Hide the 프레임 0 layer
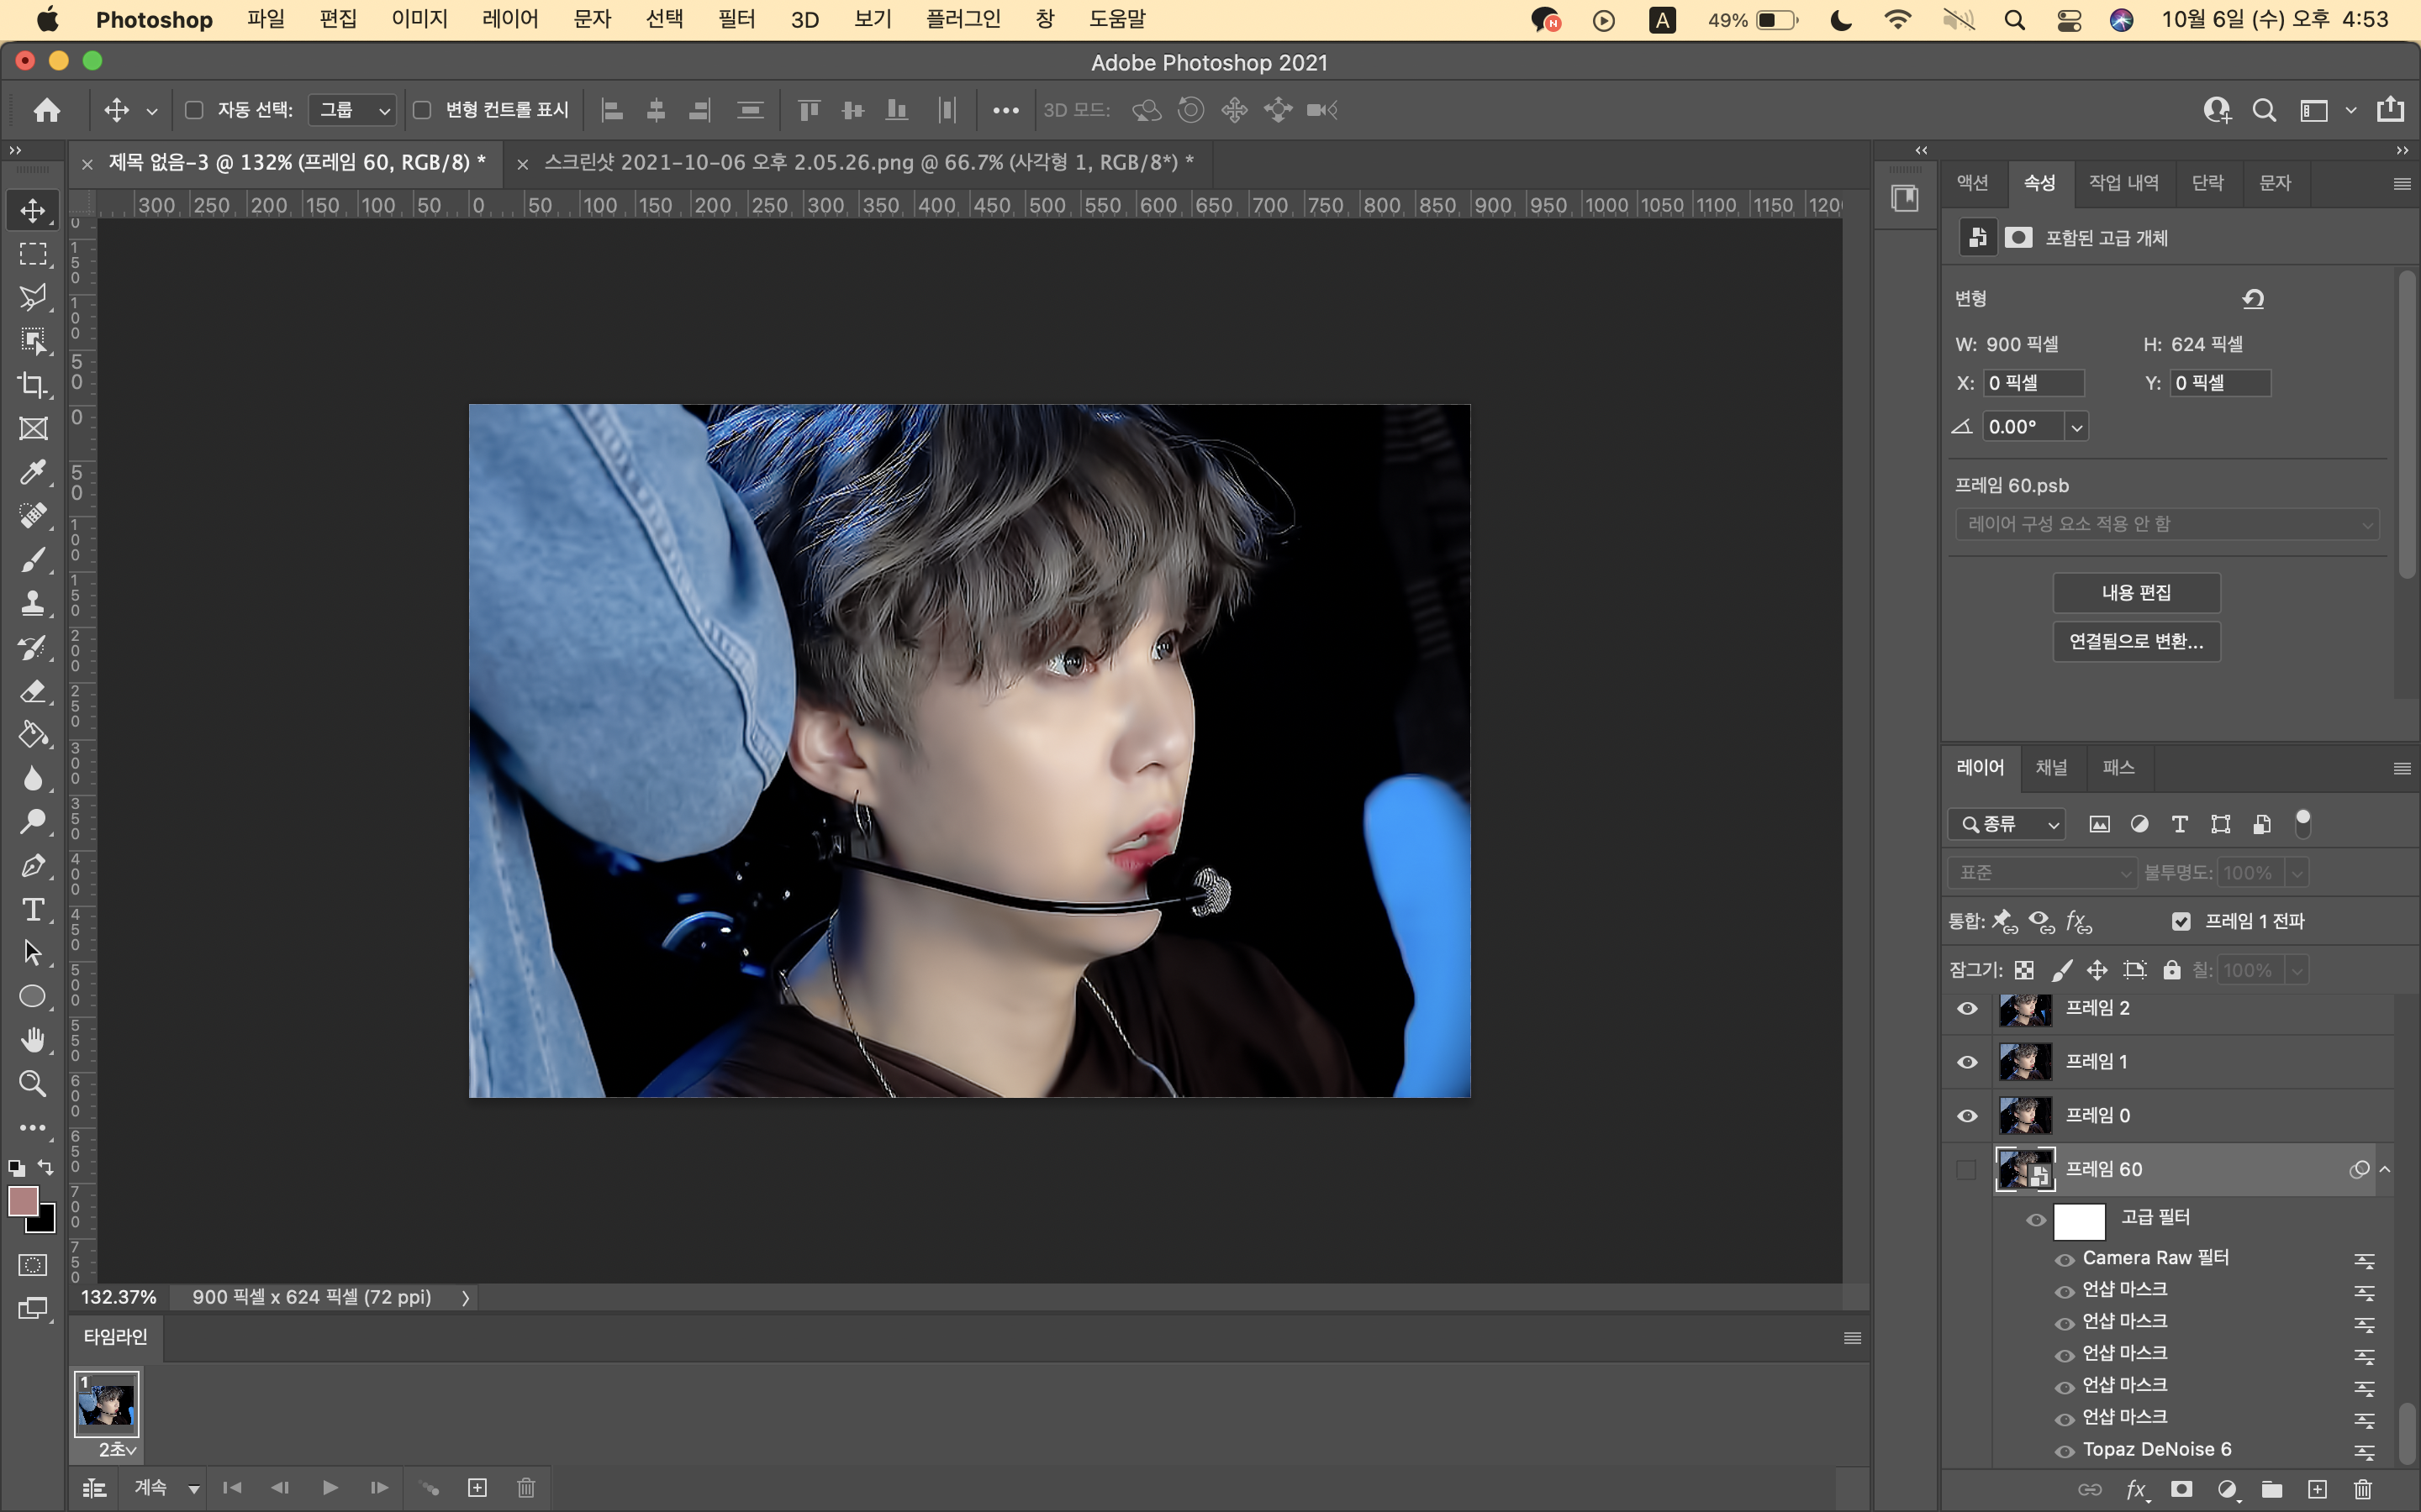Image resolution: width=2421 pixels, height=1512 pixels. (x=1967, y=1116)
